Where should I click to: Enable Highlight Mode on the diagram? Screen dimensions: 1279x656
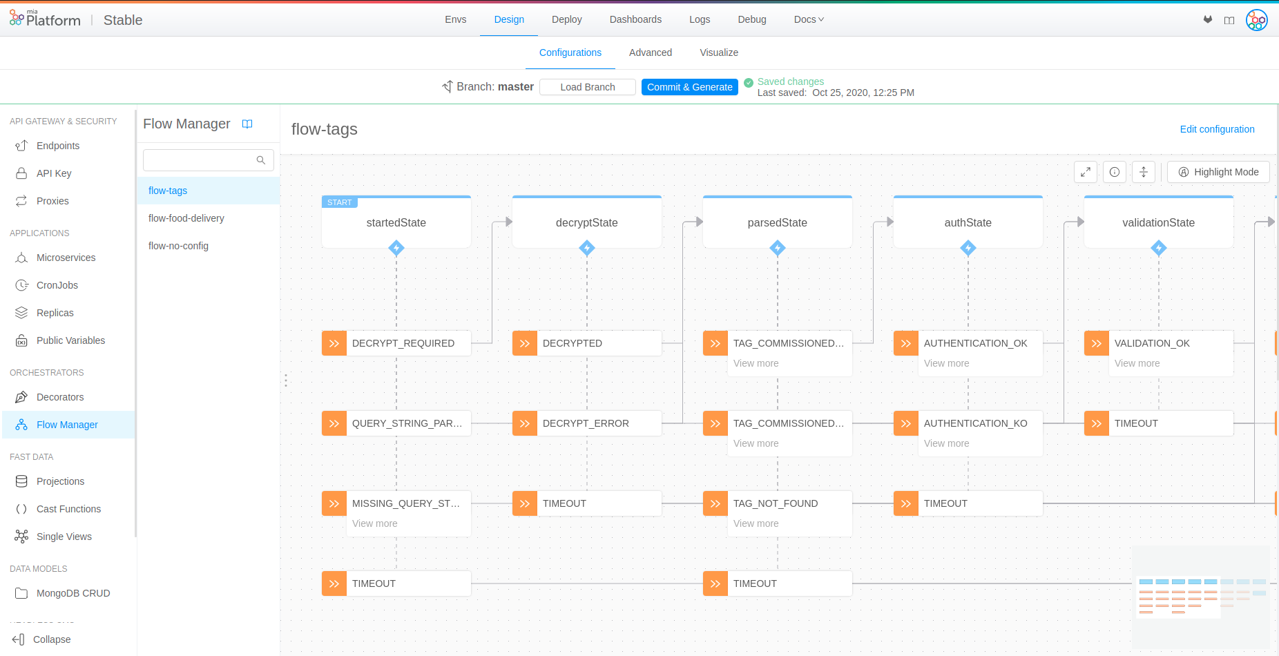tap(1218, 172)
